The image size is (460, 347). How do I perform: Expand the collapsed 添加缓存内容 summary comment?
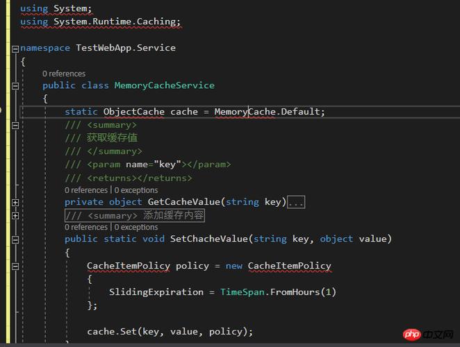point(15,216)
